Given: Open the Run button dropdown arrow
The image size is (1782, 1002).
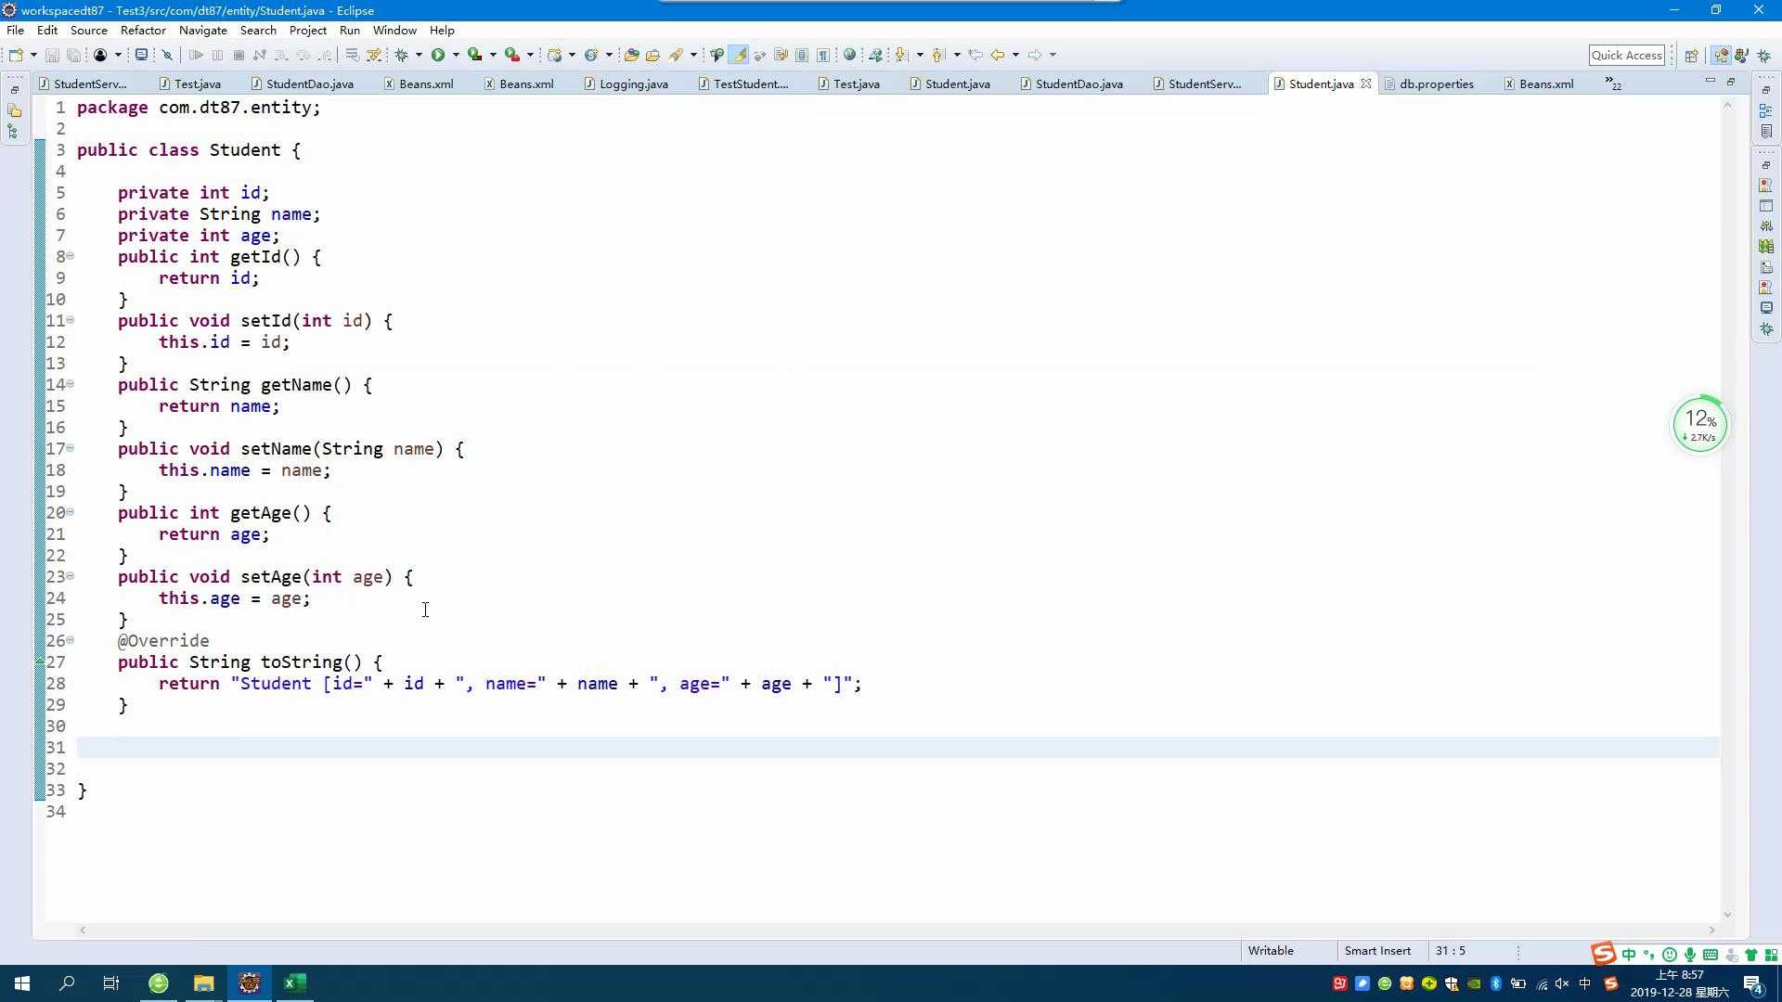Looking at the screenshot, I should 456,55.
